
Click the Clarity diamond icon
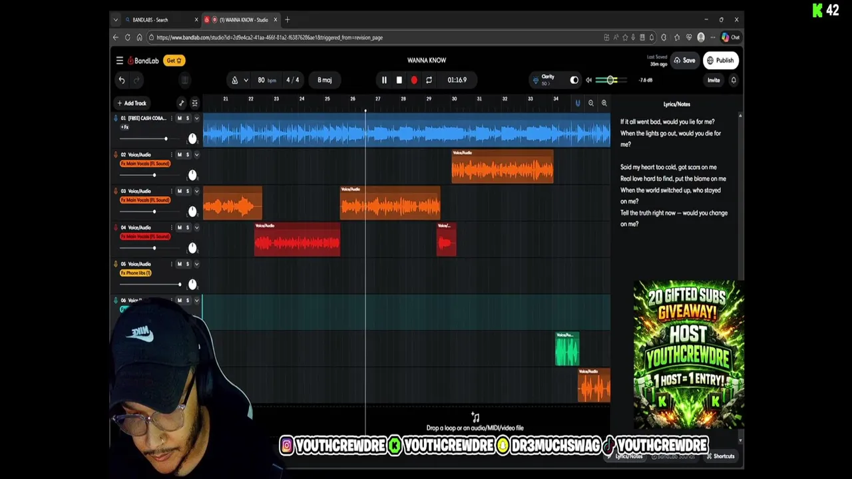[x=536, y=80]
